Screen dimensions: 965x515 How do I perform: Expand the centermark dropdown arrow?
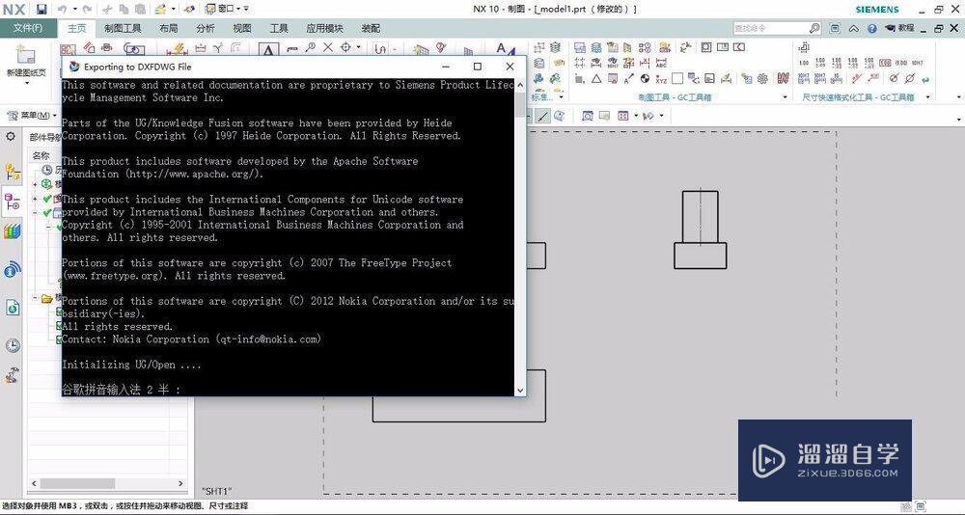(358, 47)
